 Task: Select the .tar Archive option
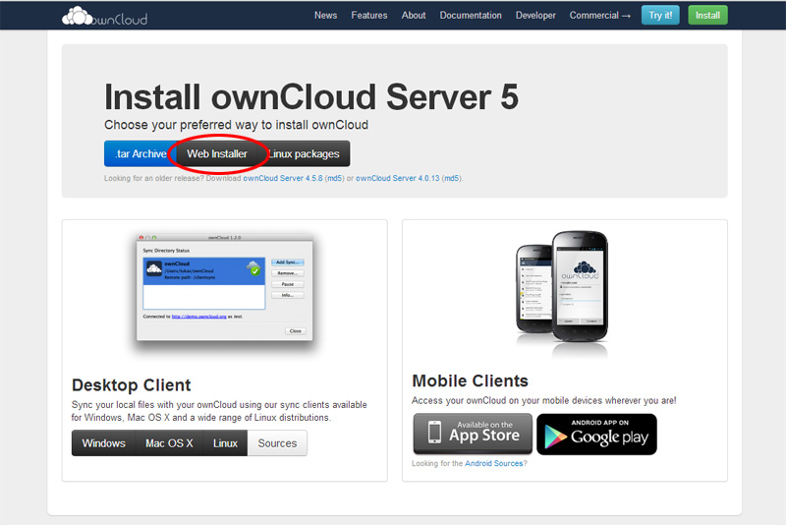tap(140, 153)
